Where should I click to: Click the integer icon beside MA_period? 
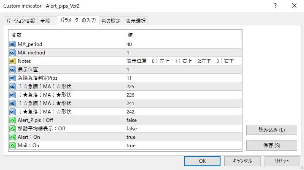(x=13, y=44)
